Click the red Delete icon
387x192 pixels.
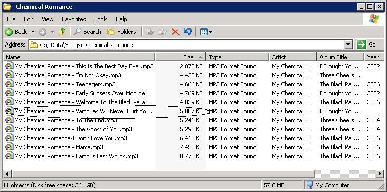pyautogui.click(x=175, y=32)
